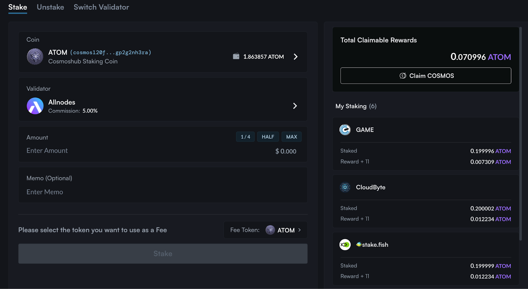Viewport: 528px width, 289px height.
Task: Click the Claim COSMOS button
Action: coord(426,76)
